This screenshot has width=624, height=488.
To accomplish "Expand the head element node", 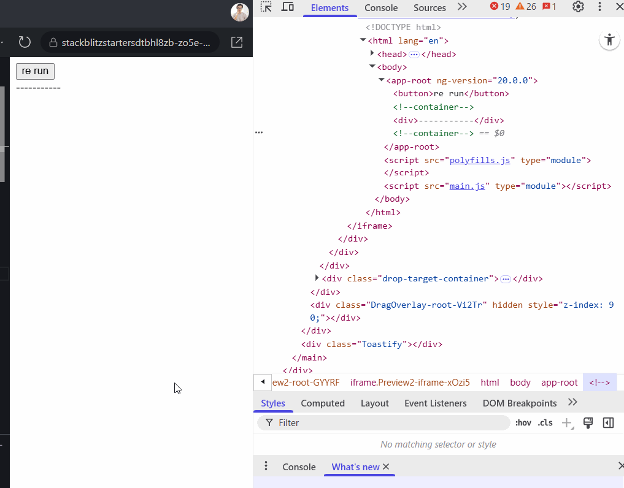I will tap(372, 53).
